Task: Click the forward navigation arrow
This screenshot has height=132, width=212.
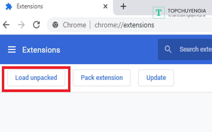Action: (x=21, y=25)
